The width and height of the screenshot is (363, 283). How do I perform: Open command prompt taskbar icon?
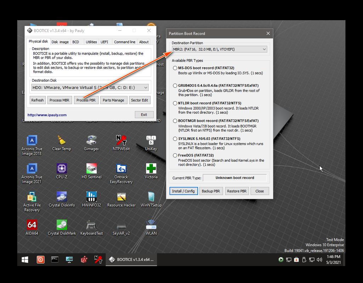(x=55, y=260)
